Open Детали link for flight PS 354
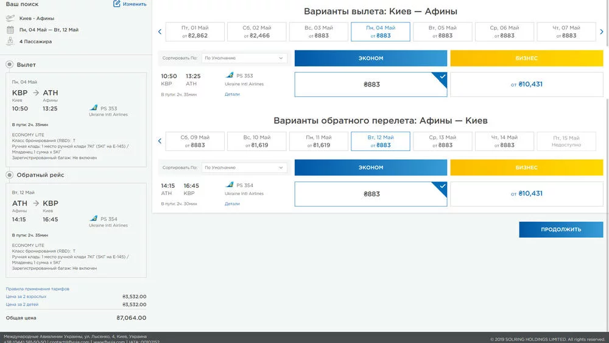This screenshot has height=343, width=609. click(232, 203)
